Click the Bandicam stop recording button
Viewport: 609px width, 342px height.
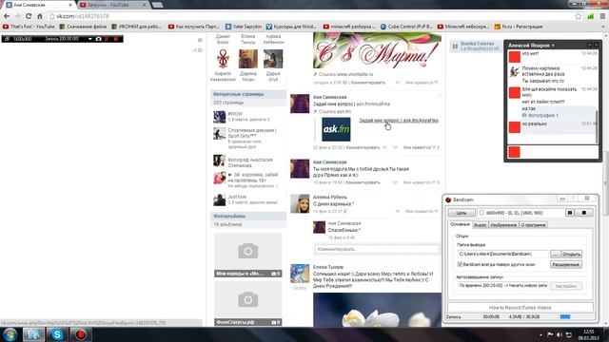click(x=583, y=213)
